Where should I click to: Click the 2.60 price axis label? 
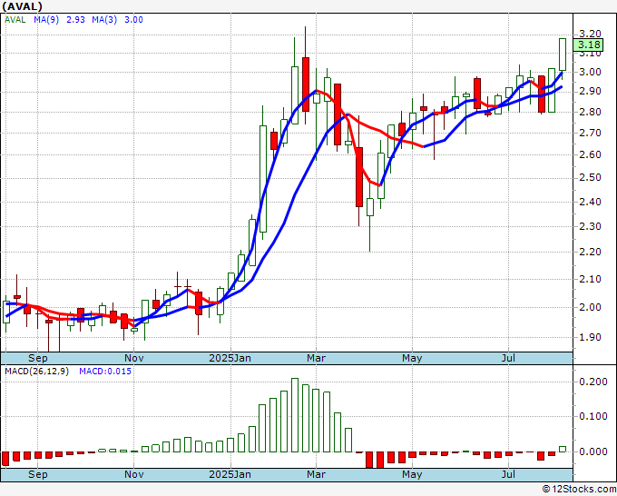coord(591,154)
